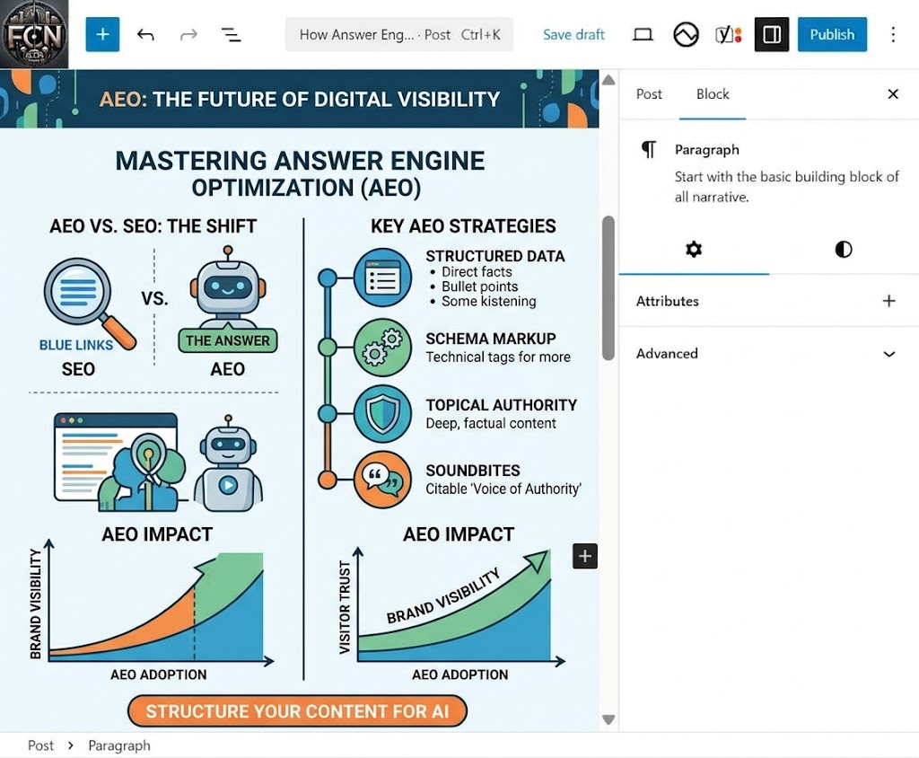Undo the last edit
The width and height of the screenshot is (919, 758).
(145, 34)
